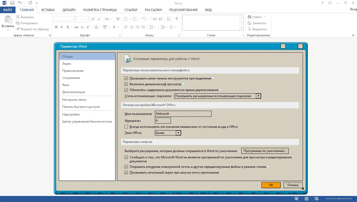Open the Стиль всплывающих подсказок dropdown
The image size is (357, 202).
(x=259, y=96)
